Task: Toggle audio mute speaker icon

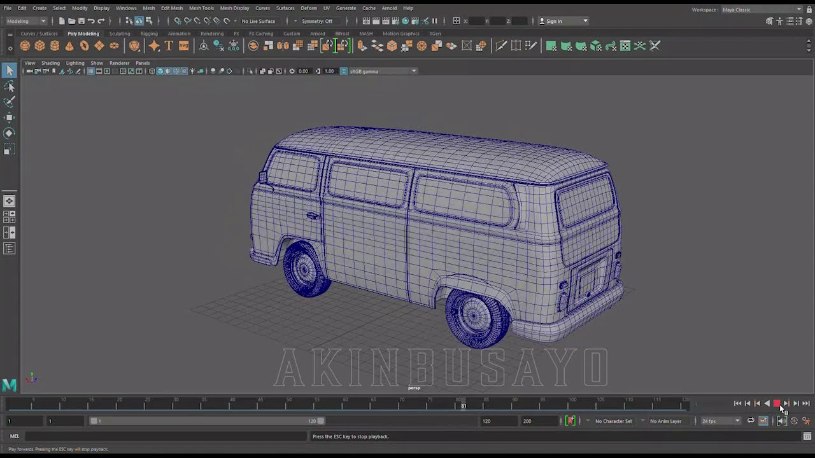Action: point(782,421)
